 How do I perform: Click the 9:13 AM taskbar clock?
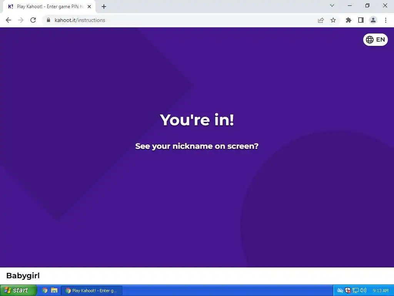[x=381, y=291]
